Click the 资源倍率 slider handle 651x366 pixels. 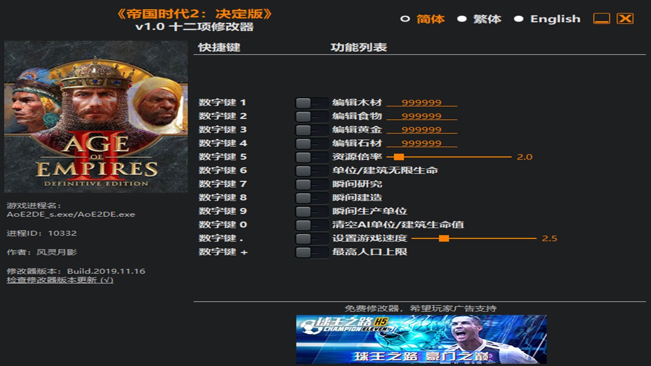(399, 157)
